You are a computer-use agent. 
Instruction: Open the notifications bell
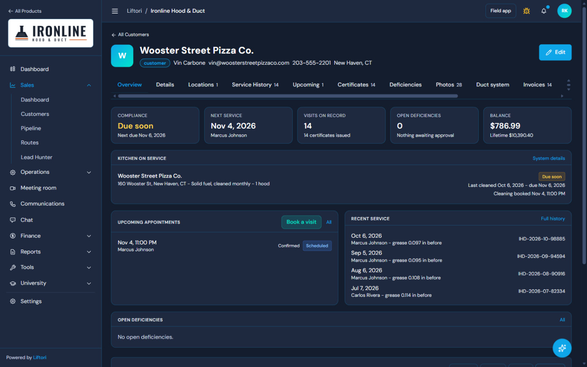coord(544,11)
